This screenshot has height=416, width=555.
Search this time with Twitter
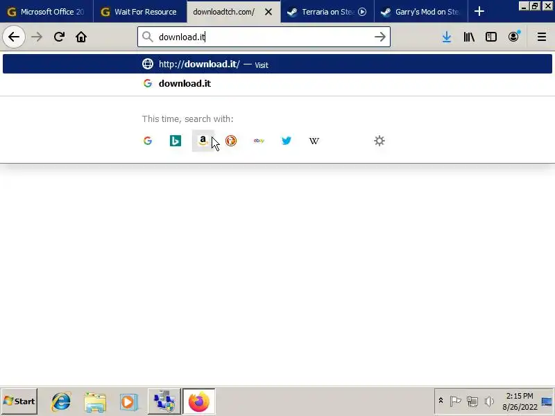(x=287, y=141)
